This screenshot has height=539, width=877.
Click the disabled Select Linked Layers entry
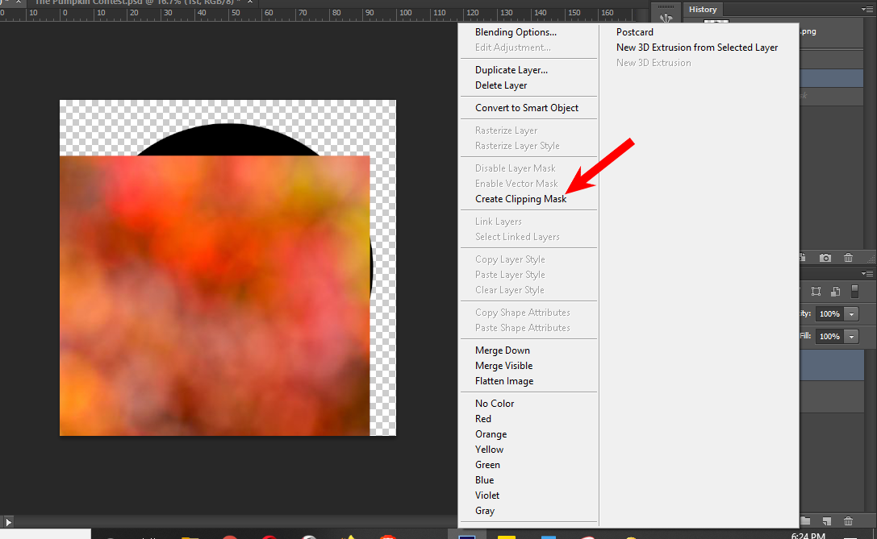coord(517,237)
